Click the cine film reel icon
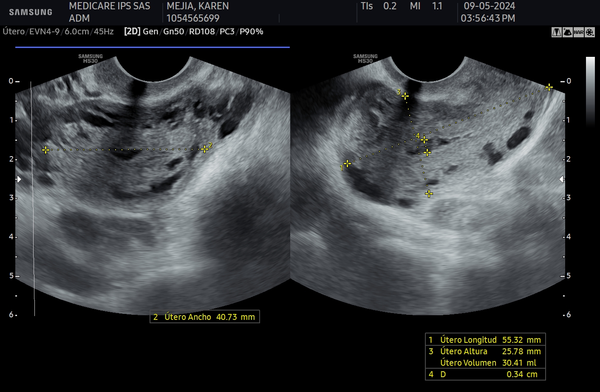600x392 pixels. coord(590,32)
